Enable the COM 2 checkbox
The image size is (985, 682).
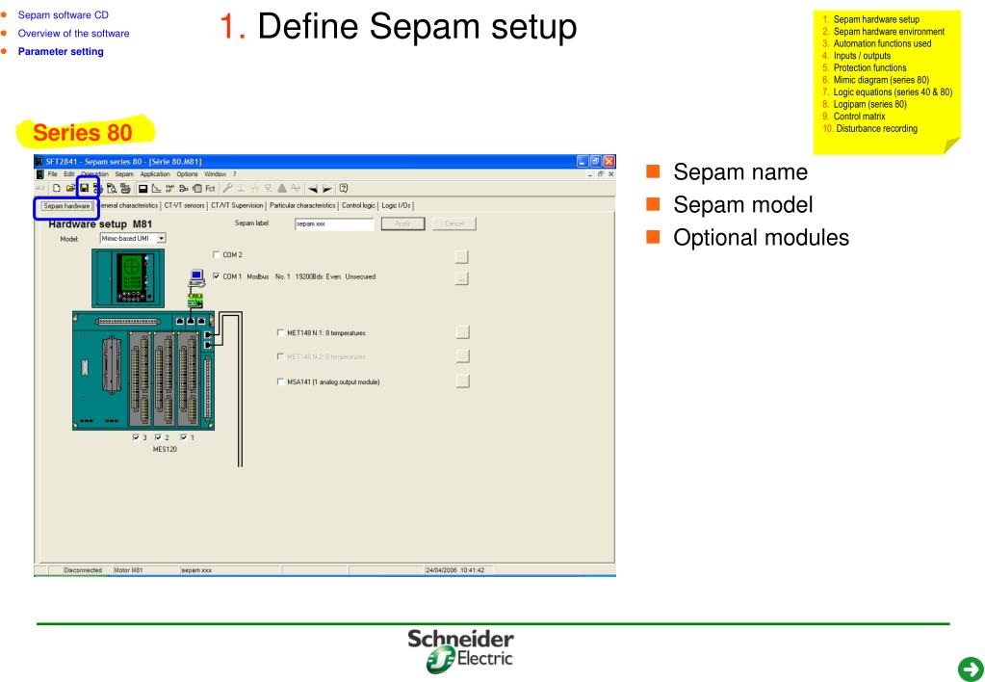[x=217, y=254]
